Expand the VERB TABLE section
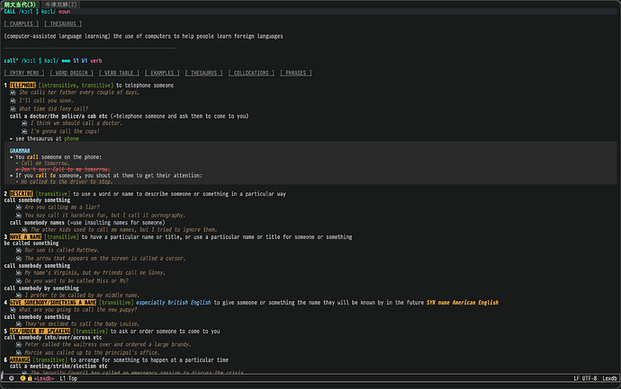621x389 pixels. pyautogui.click(x=121, y=72)
